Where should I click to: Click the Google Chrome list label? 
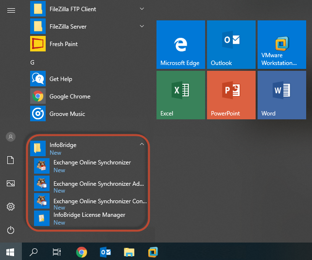tap(70, 97)
